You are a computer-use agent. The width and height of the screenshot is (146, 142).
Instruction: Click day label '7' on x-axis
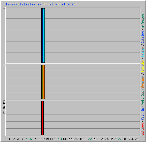point(35,139)
